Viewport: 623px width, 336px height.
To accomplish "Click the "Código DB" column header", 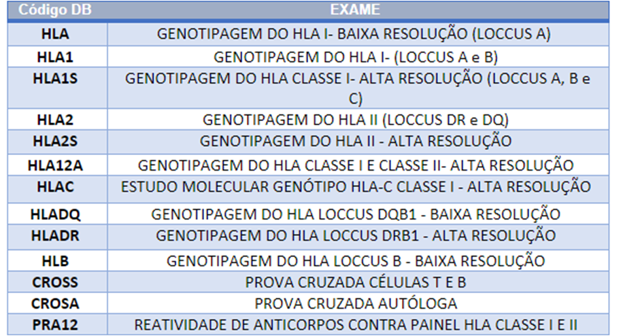I will (55, 10).
